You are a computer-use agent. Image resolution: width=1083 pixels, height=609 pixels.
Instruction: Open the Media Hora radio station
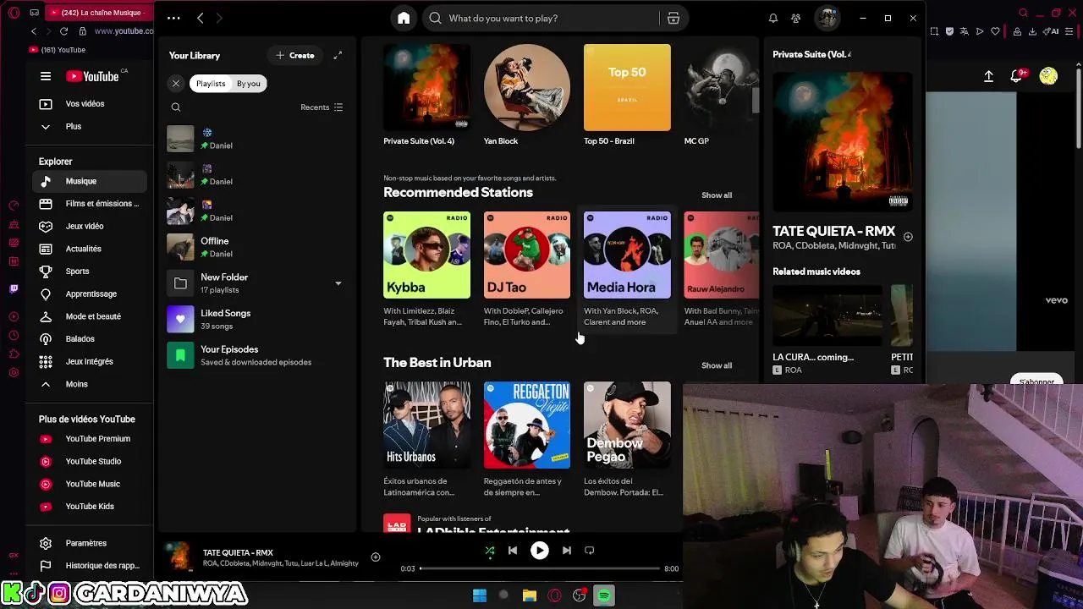point(627,269)
